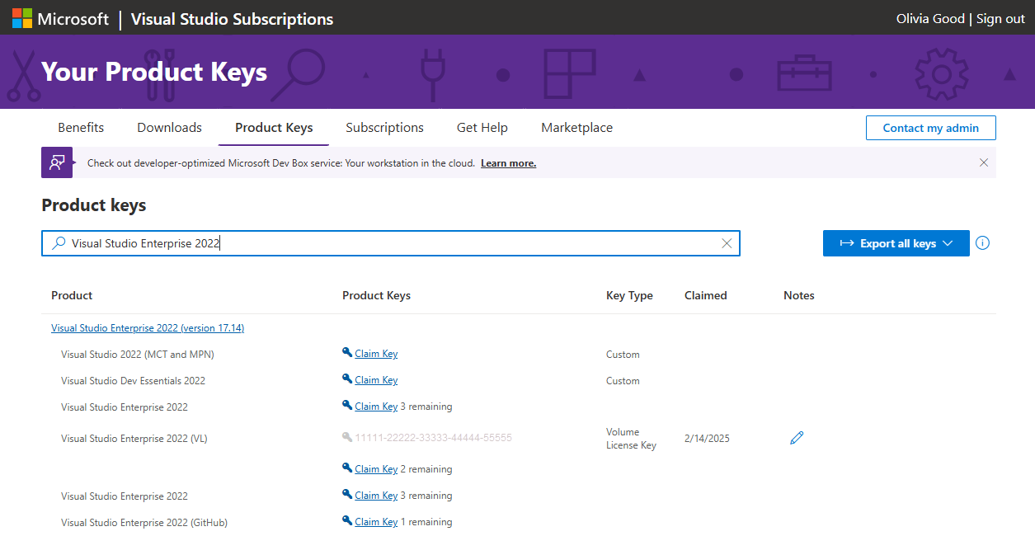Go to the Subscriptions tab

pyautogui.click(x=385, y=128)
